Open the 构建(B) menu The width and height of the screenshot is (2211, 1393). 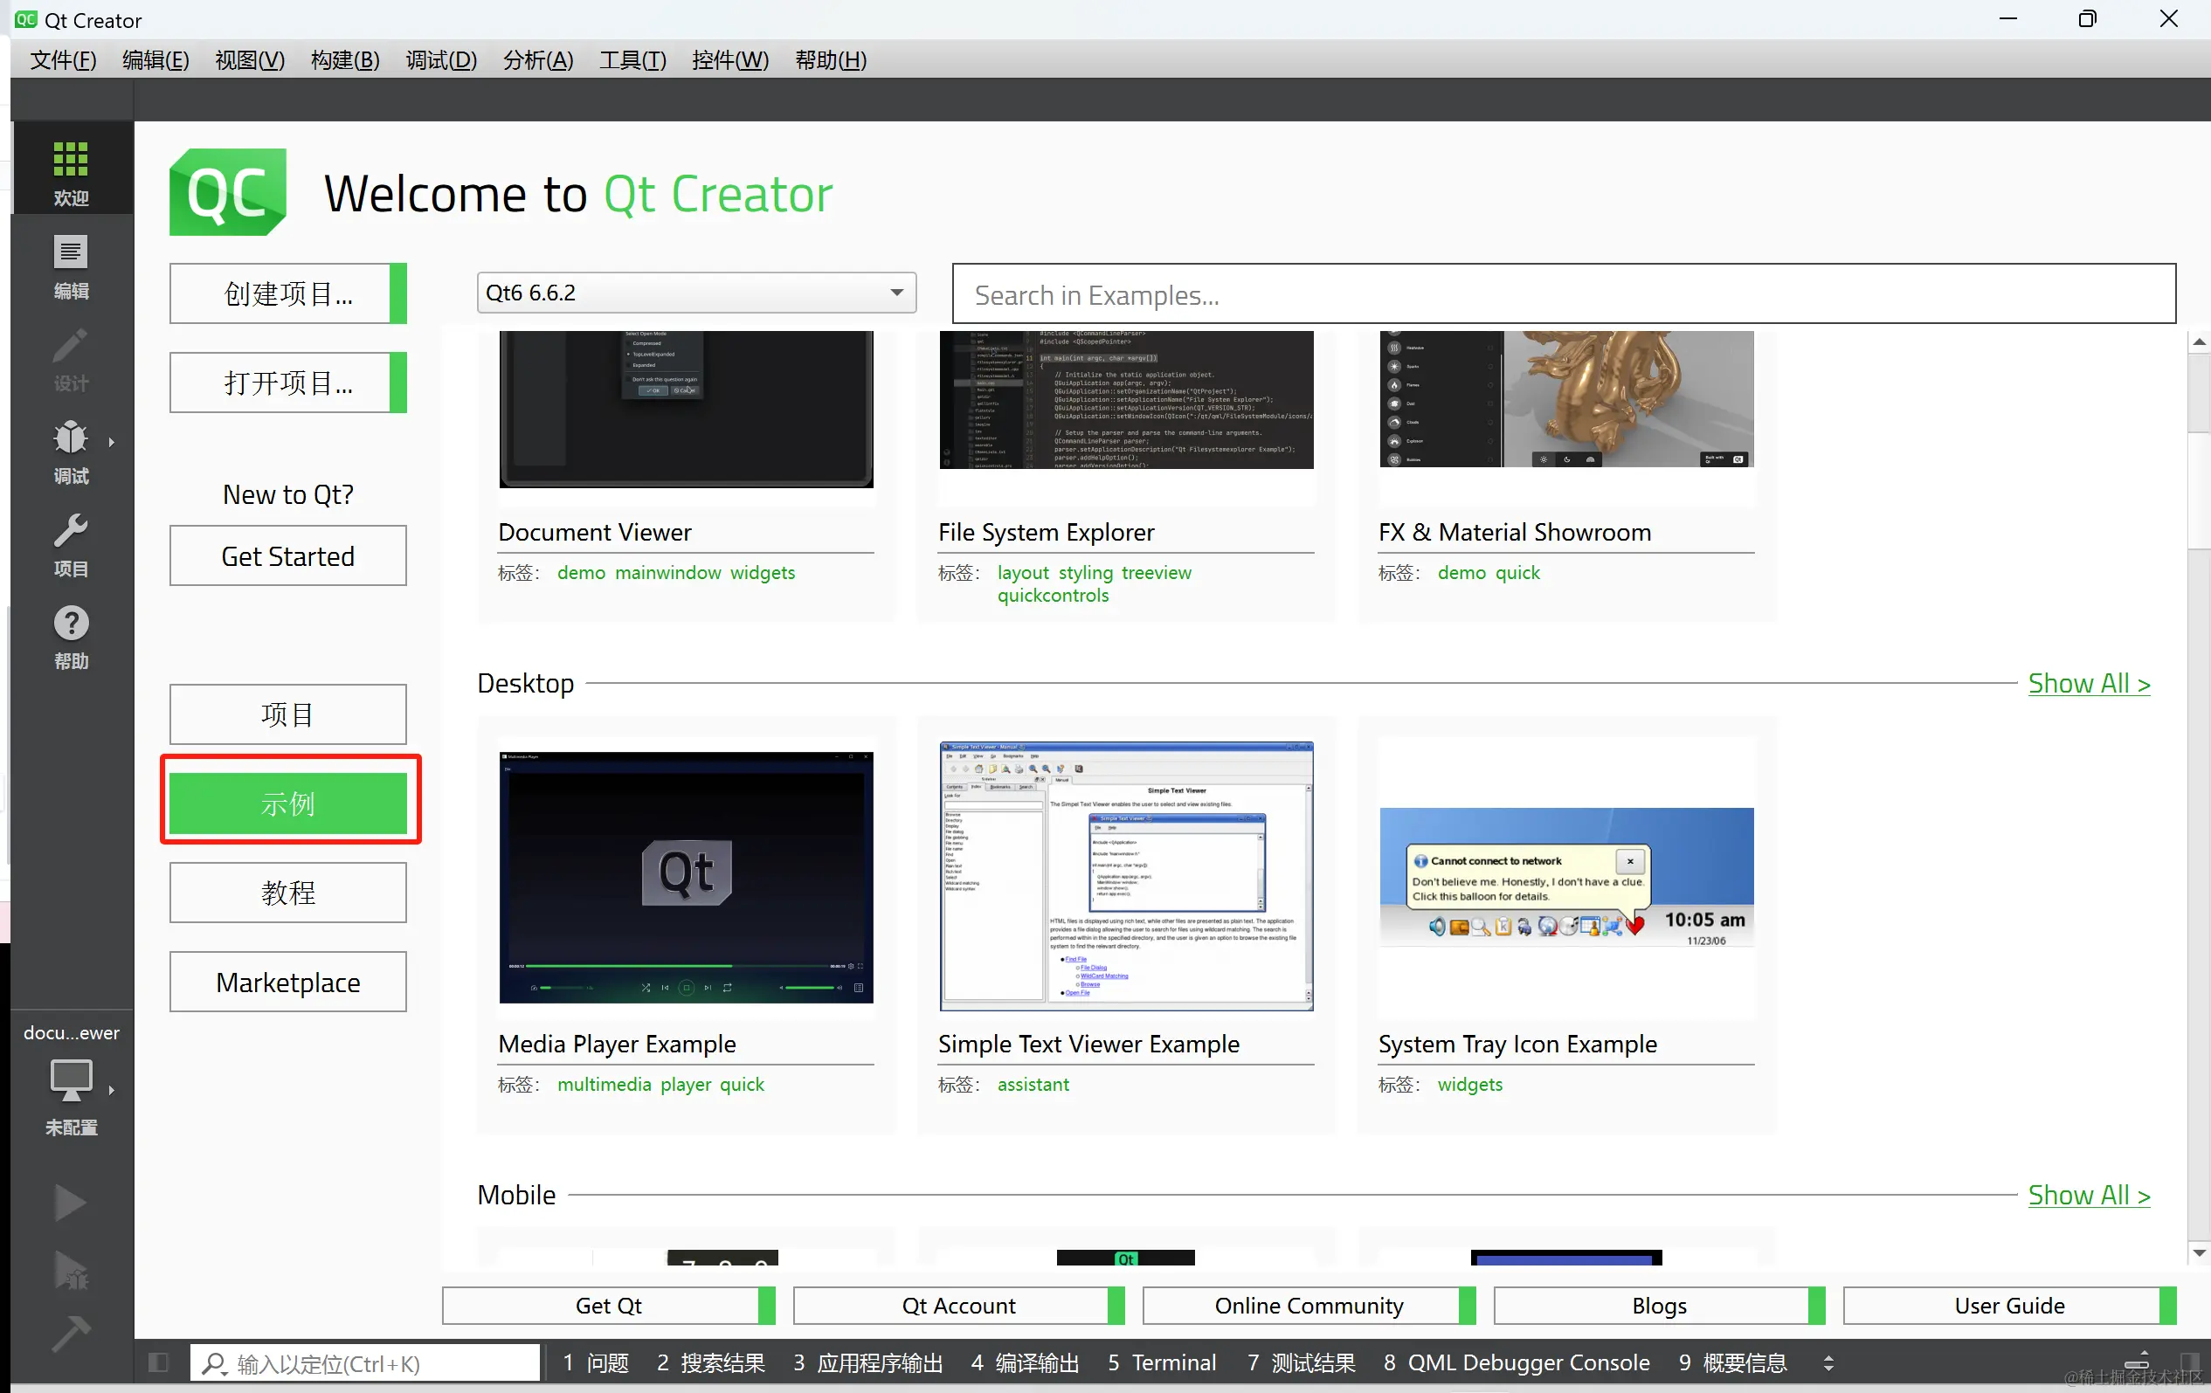click(344, 60)
